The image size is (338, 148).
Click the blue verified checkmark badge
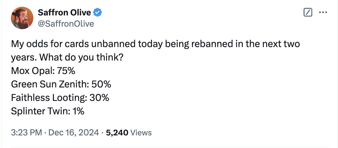coord(98,13)
